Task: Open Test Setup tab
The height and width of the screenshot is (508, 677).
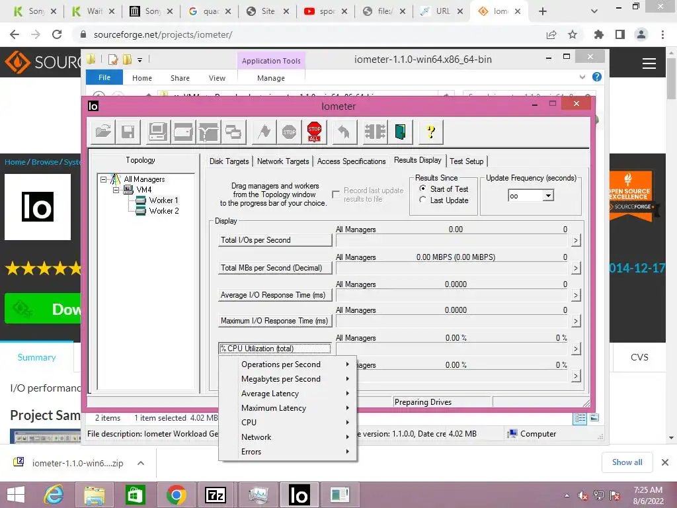Action: [466, 161]
